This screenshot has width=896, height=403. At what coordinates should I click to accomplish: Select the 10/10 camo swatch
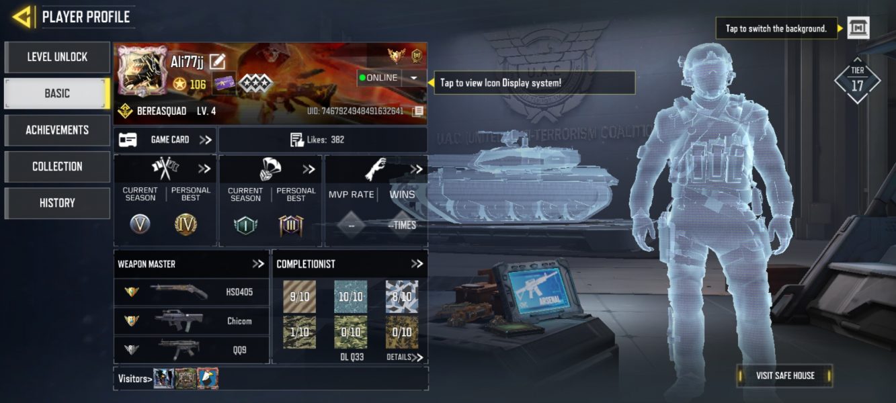[x=351, y=297]
